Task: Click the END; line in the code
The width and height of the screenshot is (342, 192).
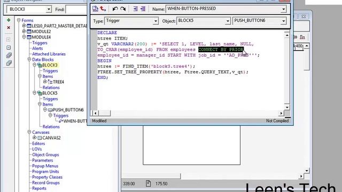Action: coord(103,77)
